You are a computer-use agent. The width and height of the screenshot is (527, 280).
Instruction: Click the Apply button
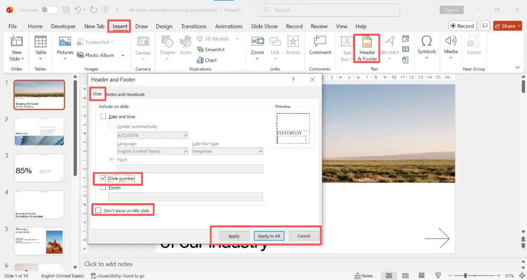click(234, 236)
